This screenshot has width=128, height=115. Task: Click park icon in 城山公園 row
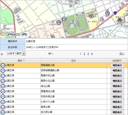click(3, 86)
